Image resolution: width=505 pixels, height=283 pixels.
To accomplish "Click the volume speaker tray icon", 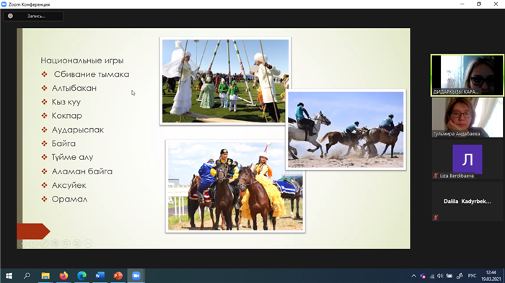I will pyautogui.click(x=440, y=276).
